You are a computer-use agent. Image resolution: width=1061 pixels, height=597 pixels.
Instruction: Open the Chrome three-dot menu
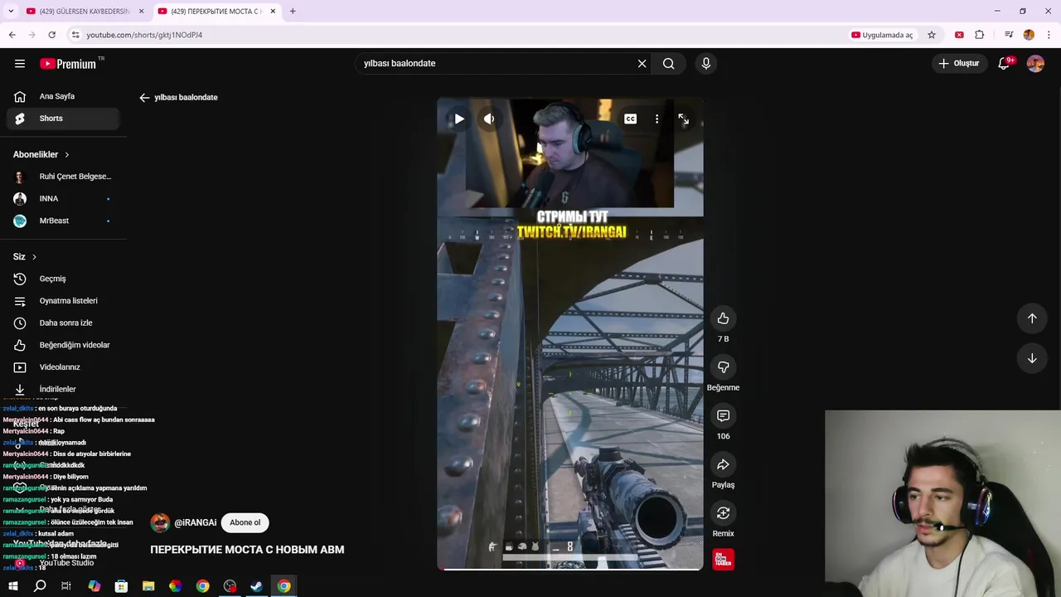point(1049,35)
